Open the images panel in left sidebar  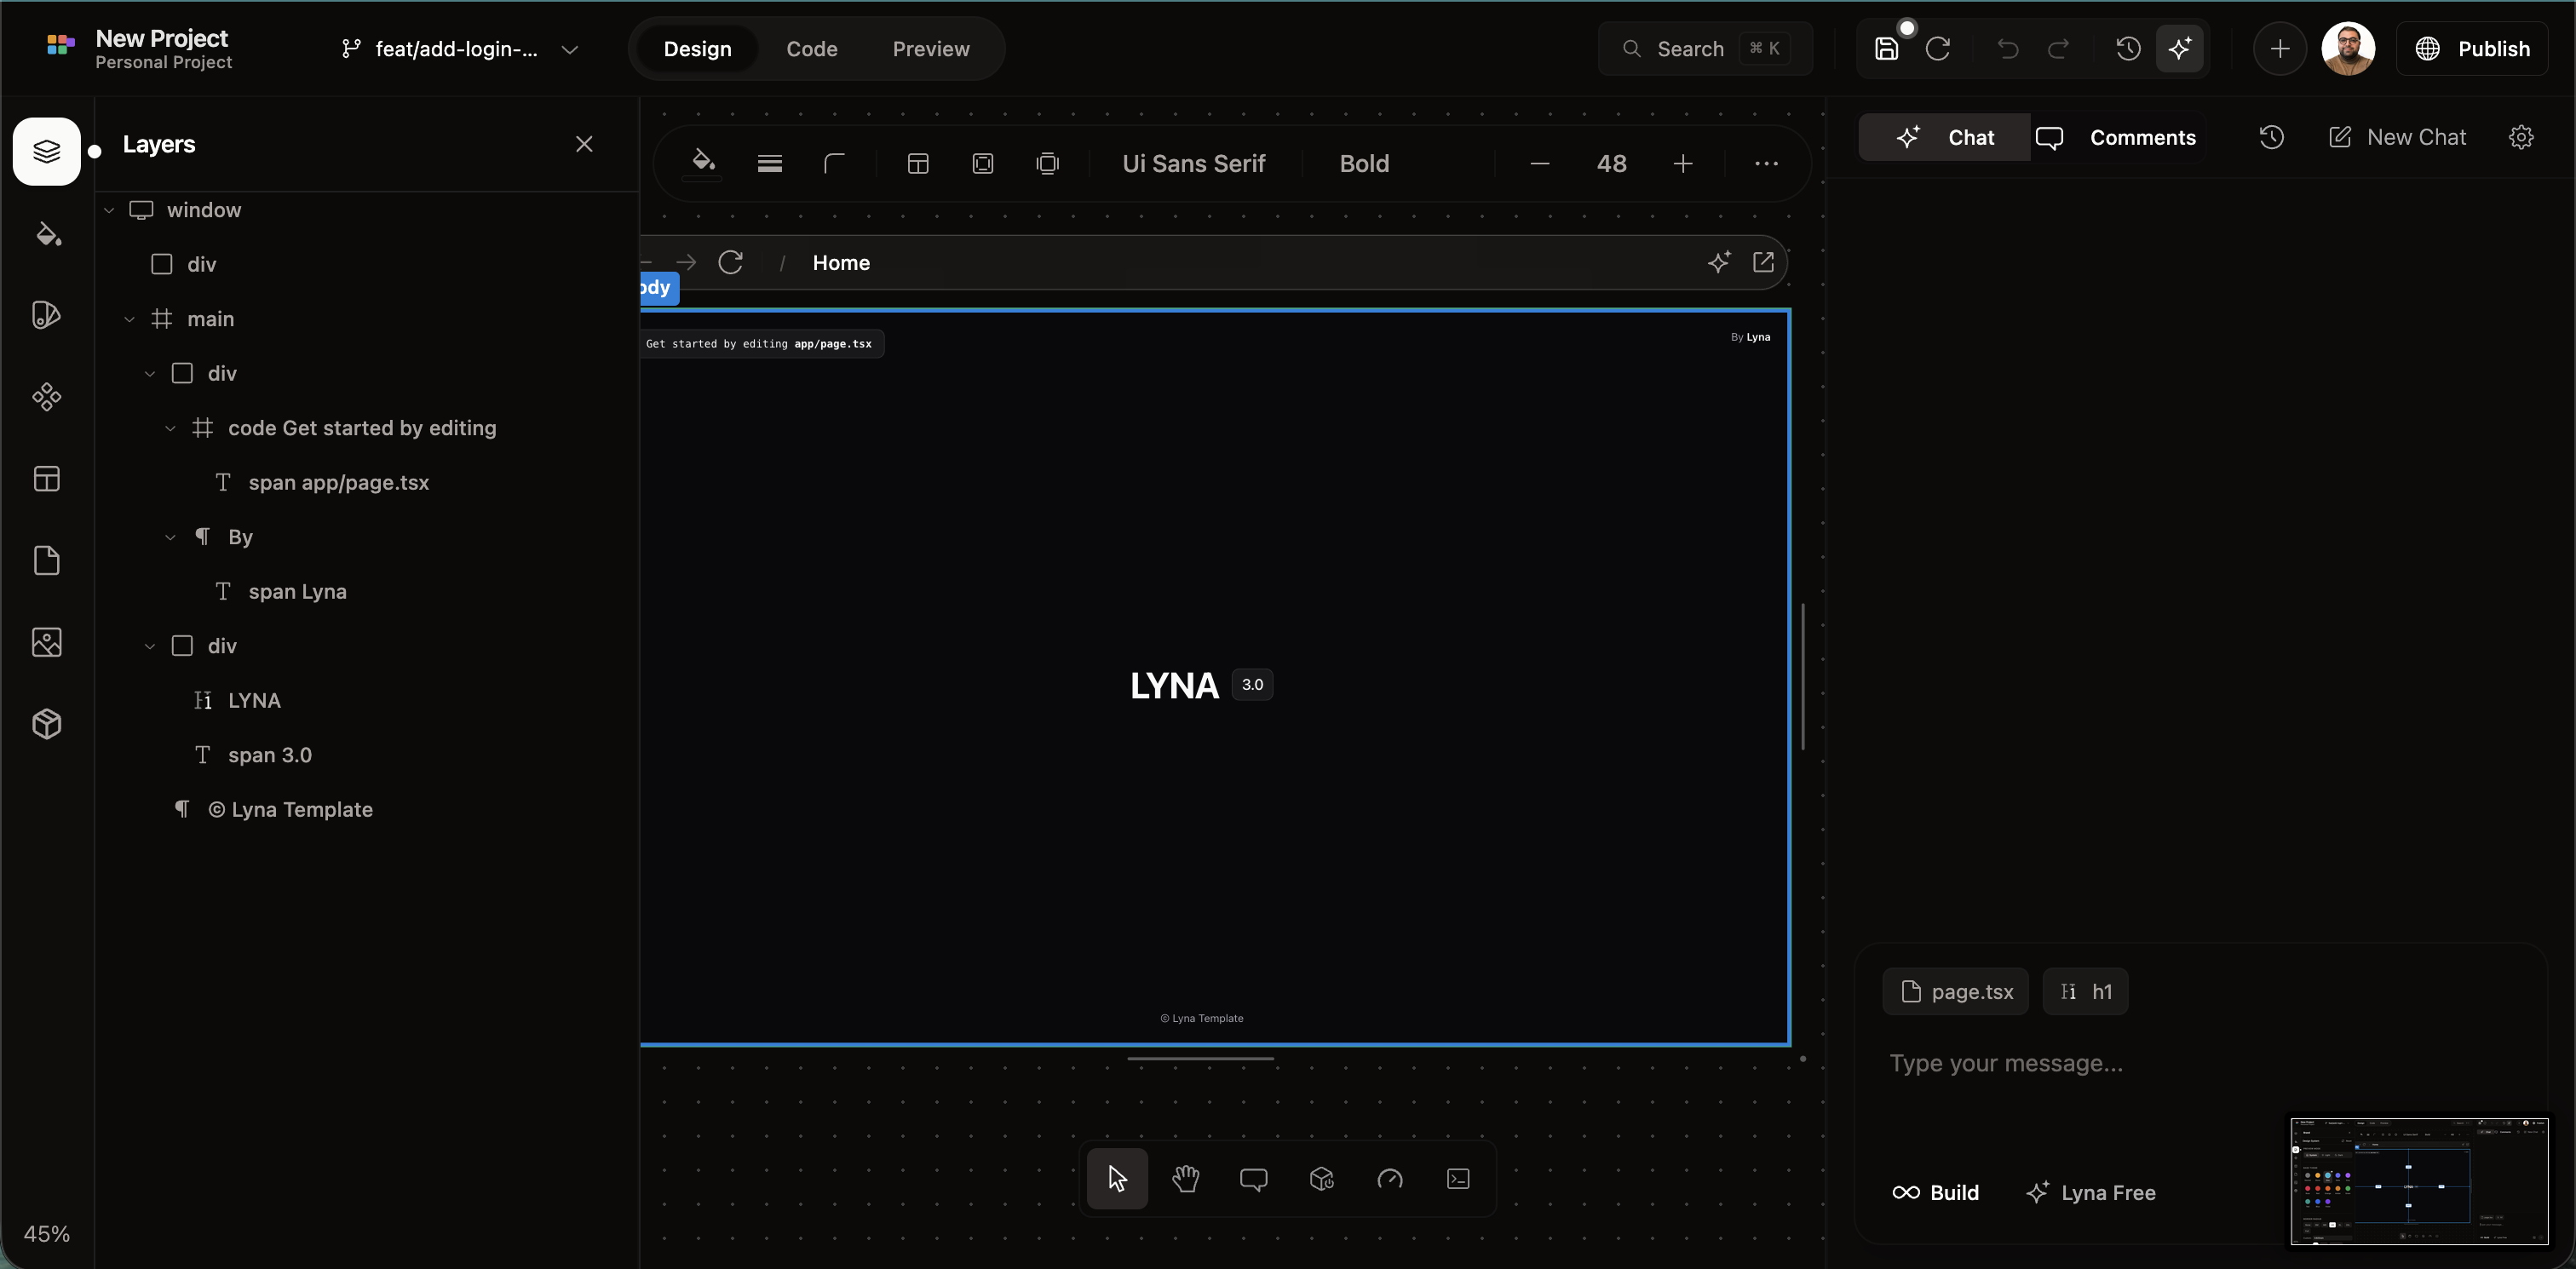46,642
